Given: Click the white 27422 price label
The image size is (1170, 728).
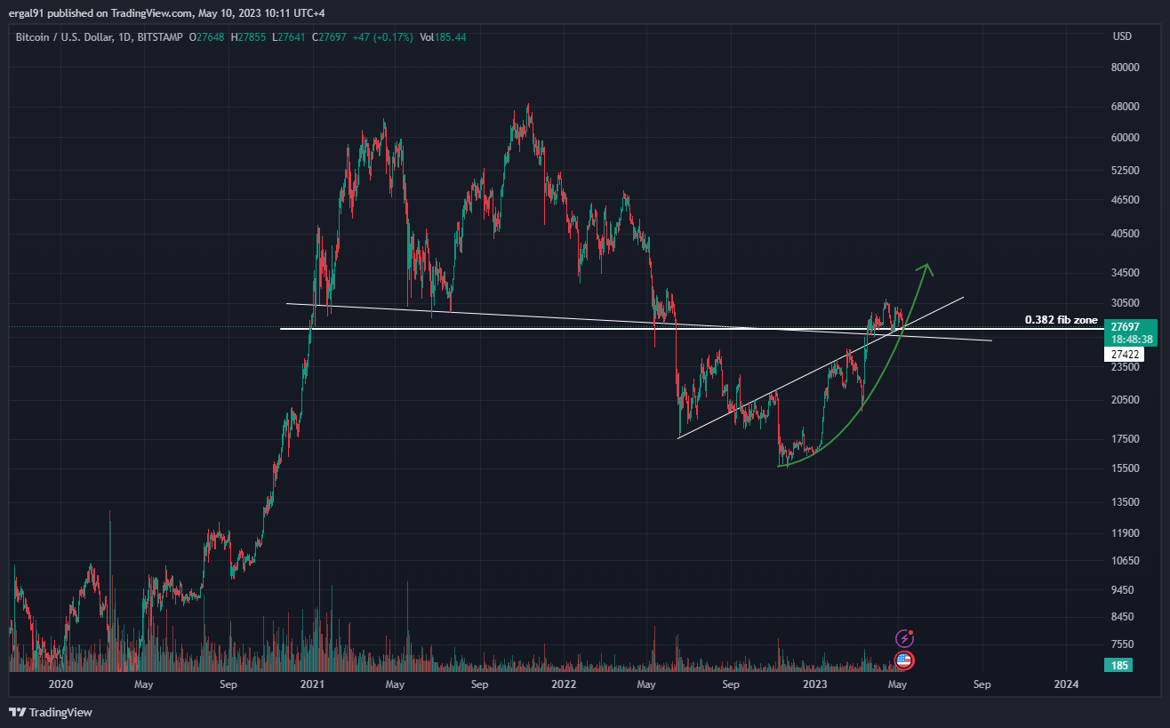Looking at the screenshot, I should (1124, 354).
